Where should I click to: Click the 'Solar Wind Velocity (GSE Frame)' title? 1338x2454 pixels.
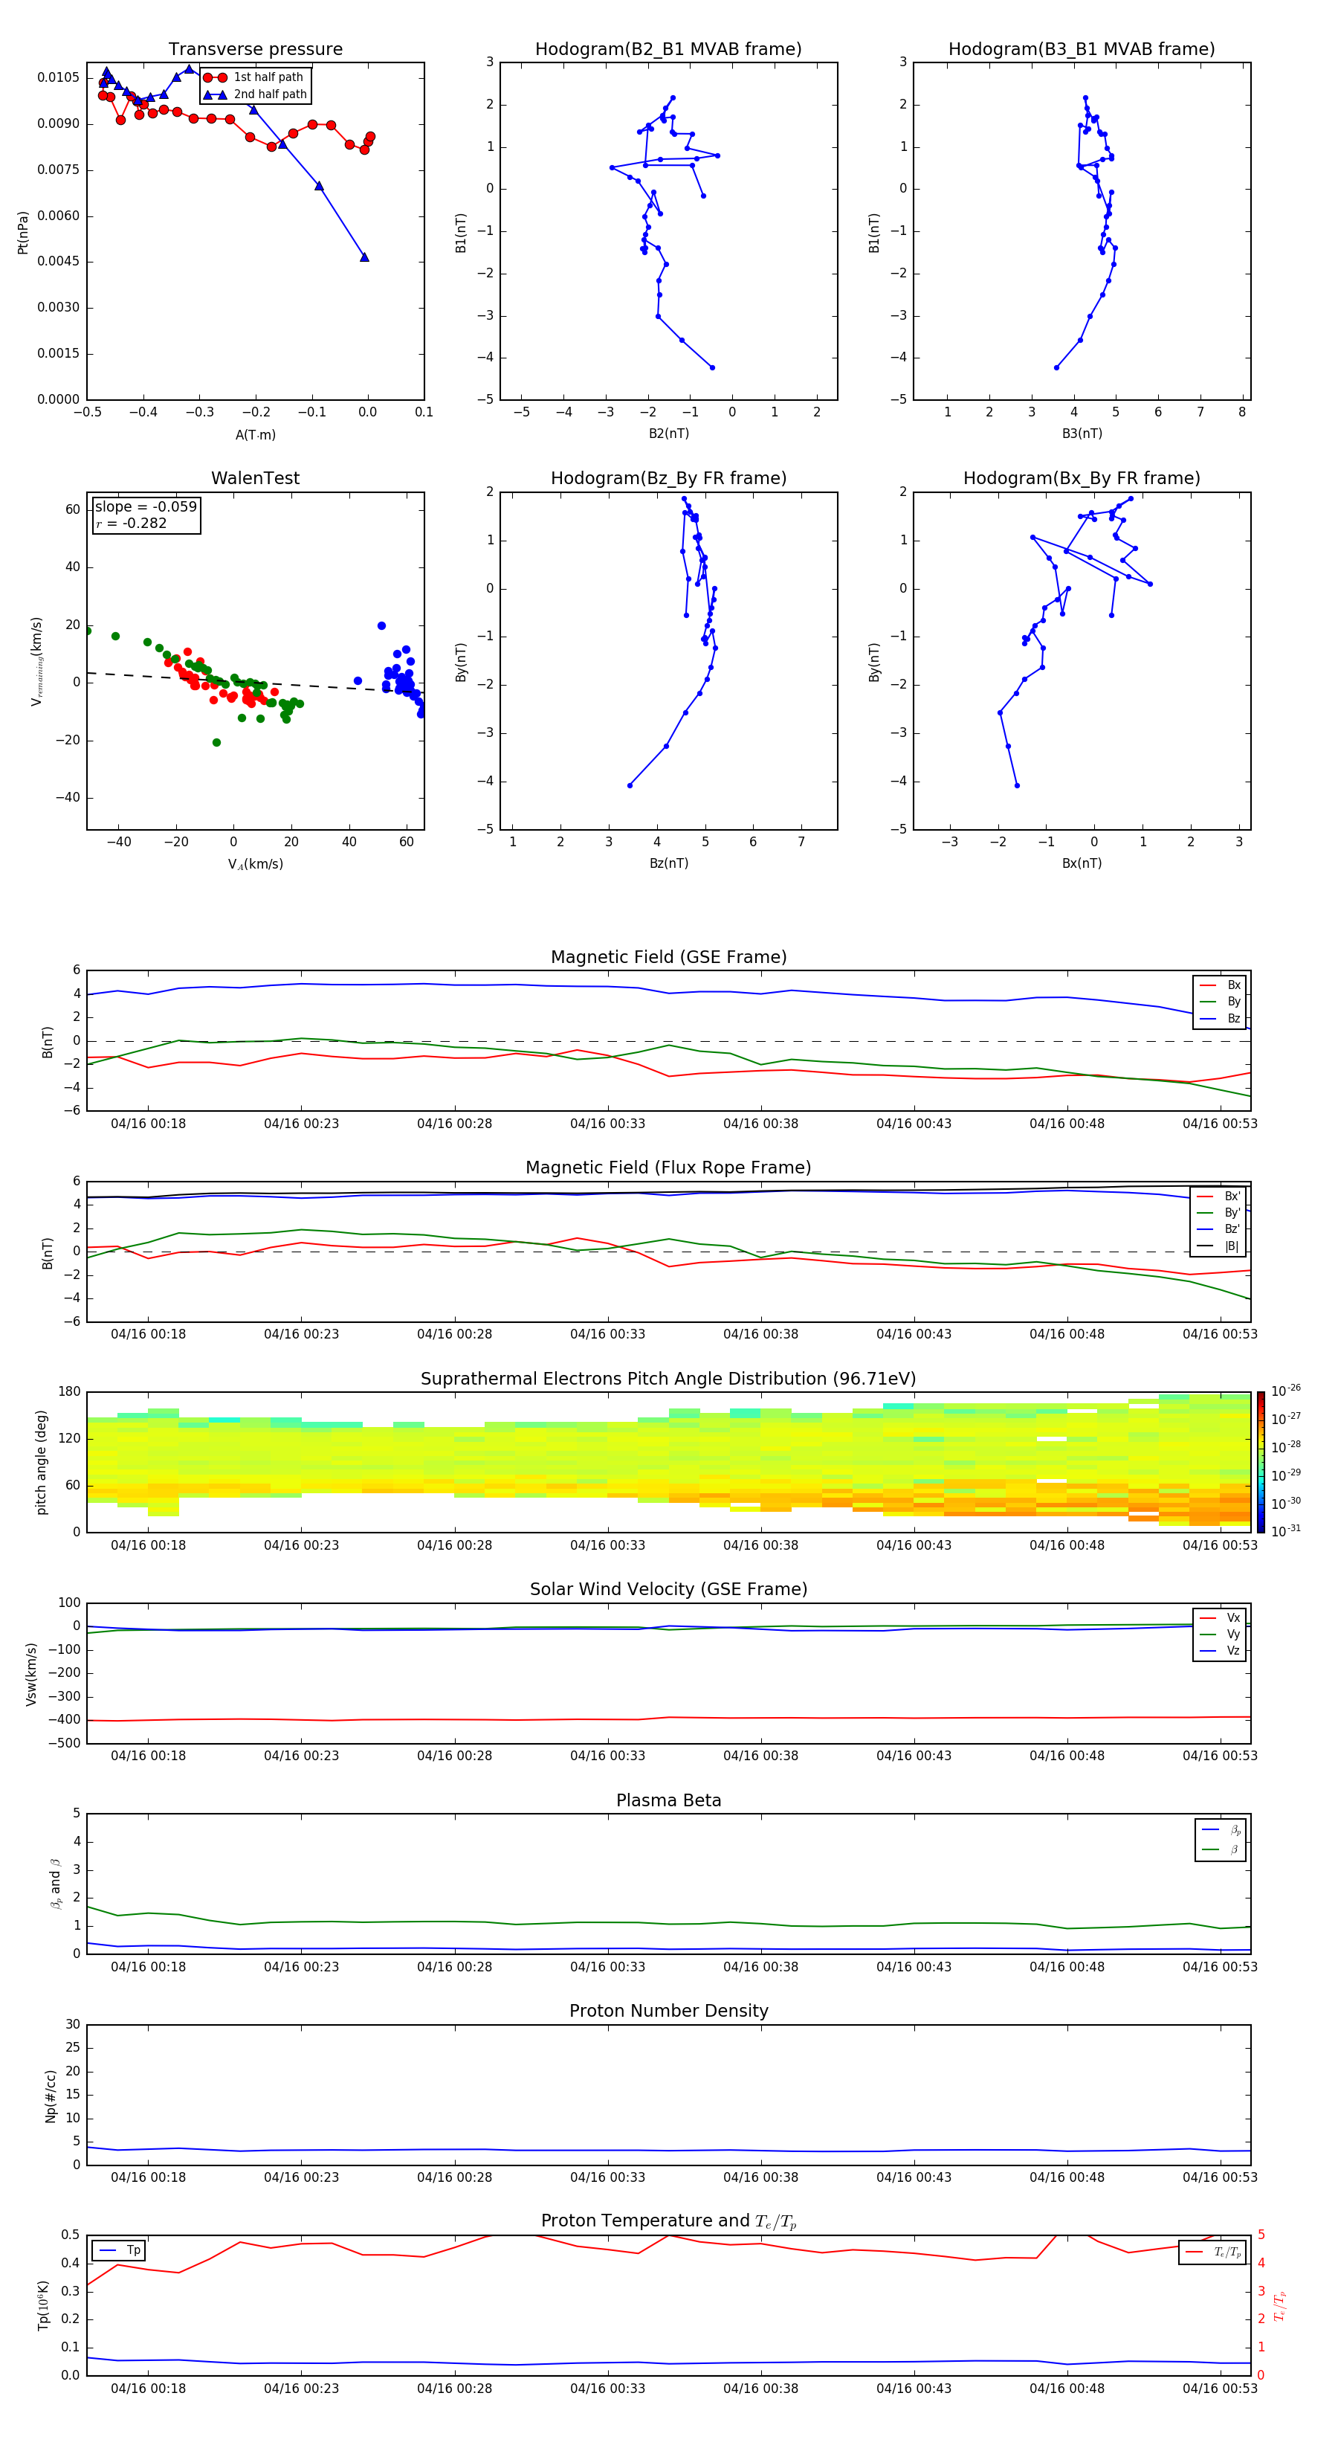pos(668,1590)
